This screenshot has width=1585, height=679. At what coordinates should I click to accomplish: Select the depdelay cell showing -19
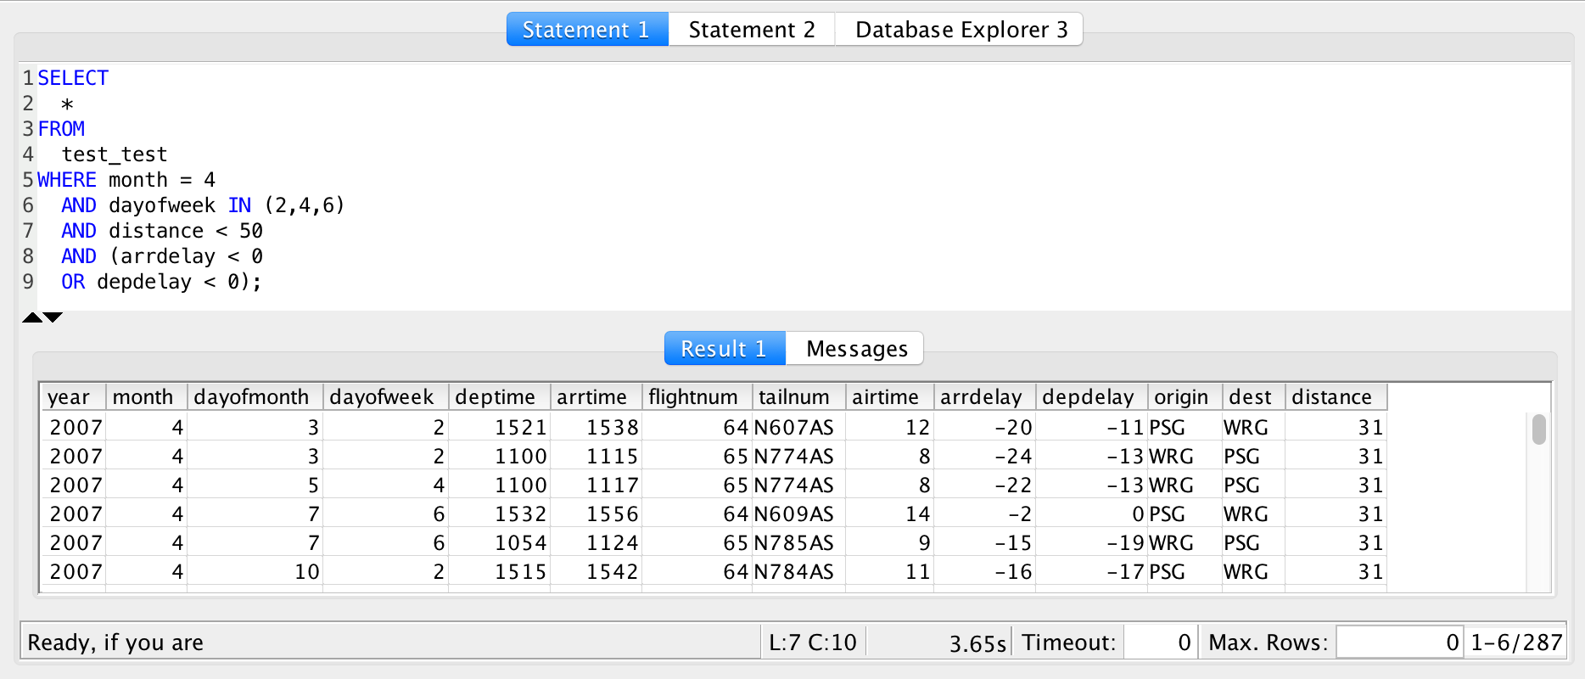1091,542
